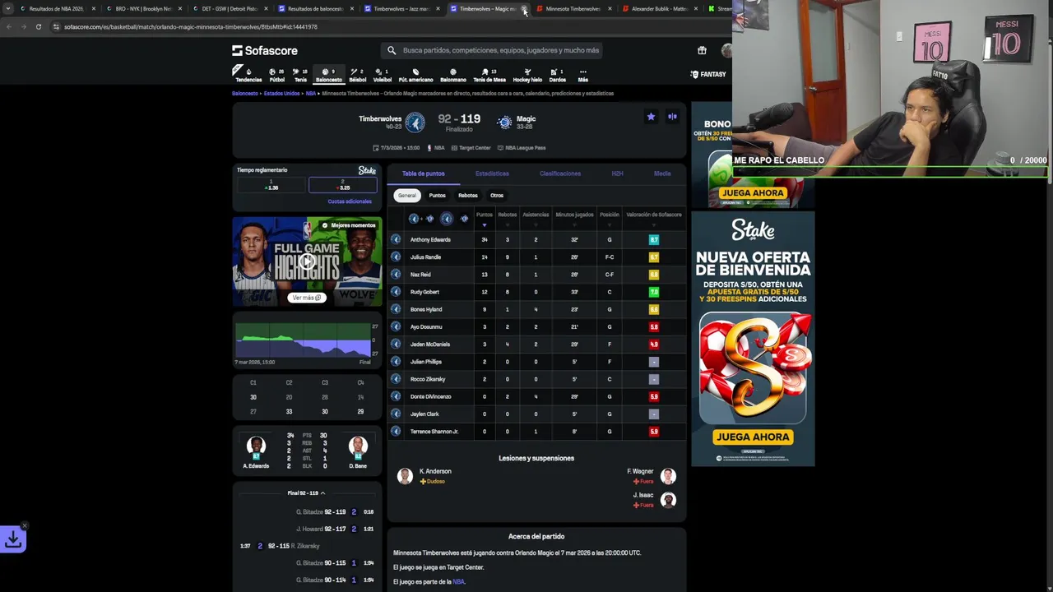Play the Full Game Highlights video
This screenshot has width=1053, height=592.
pyautogui.click(x=307, y=261)
